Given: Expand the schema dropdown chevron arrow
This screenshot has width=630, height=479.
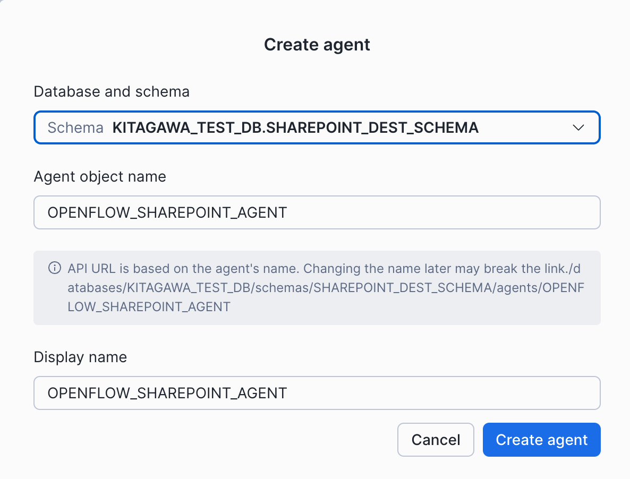Looking at the screenshot, I should pos(578,127).
